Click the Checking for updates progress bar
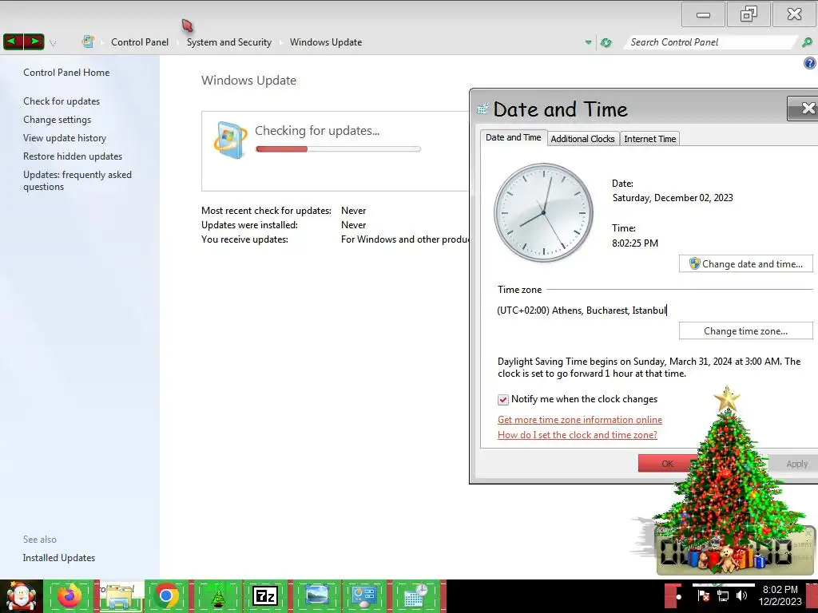The width and height of the screenshot is (818, 613). pos(338,149)
